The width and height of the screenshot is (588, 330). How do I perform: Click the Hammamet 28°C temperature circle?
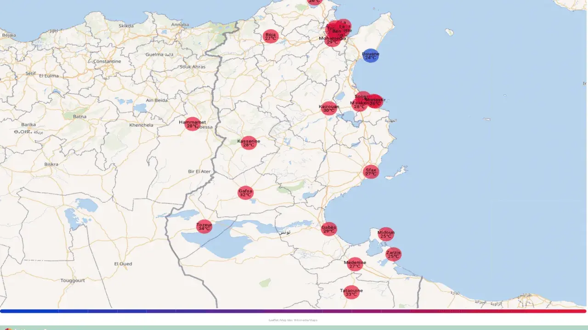click(192, 124)
